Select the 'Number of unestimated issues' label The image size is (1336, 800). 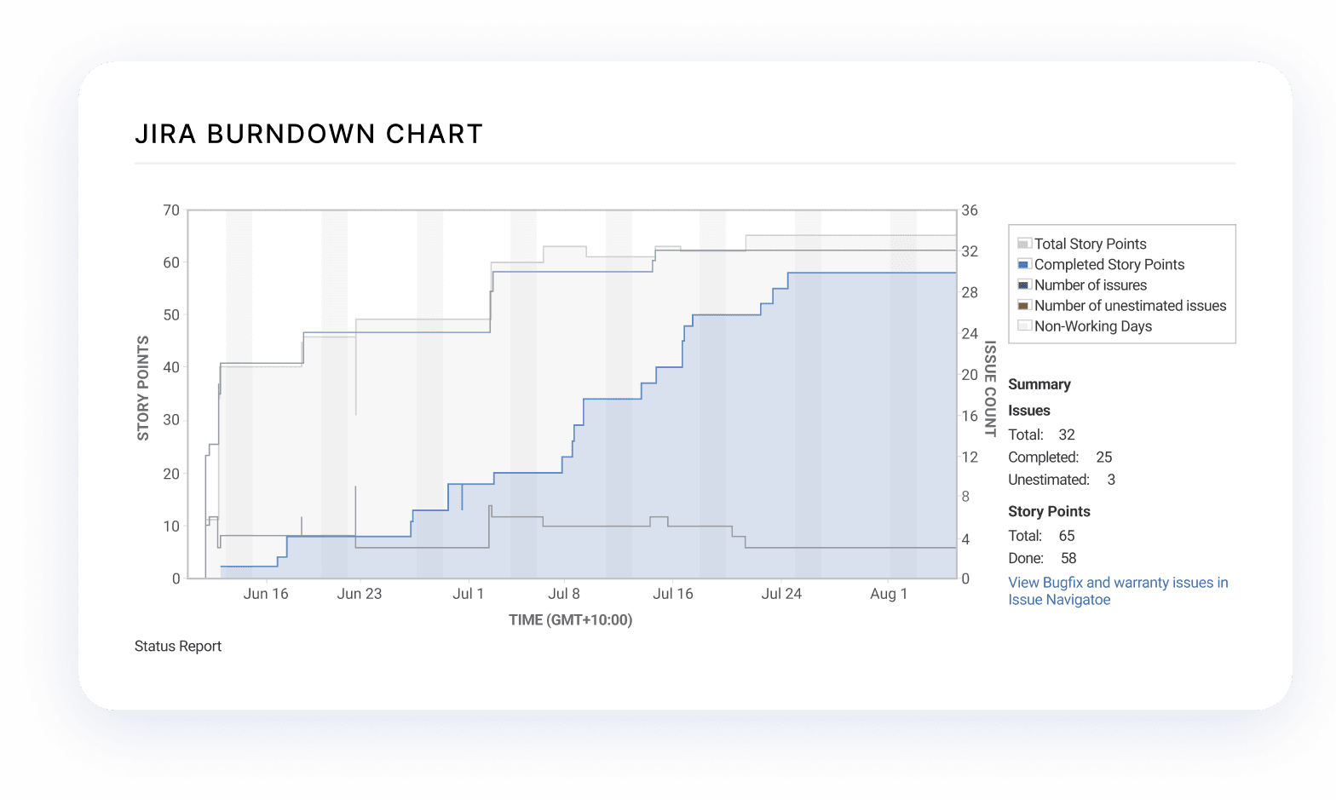pyautogui.click(x=1130, y=305)
